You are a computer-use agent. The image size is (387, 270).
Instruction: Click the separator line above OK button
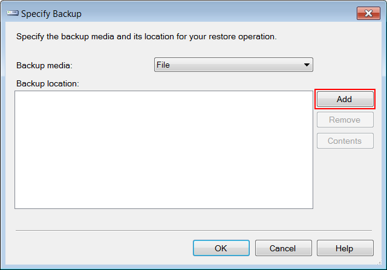(x=193, y=231)
